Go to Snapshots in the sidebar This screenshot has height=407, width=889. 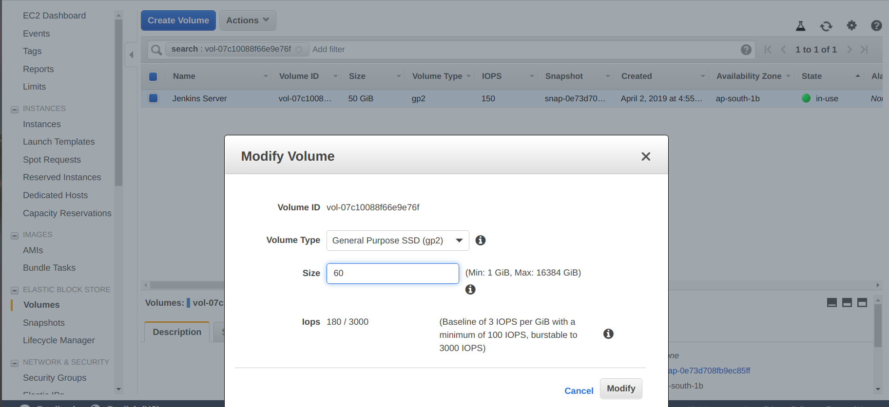click(44, 323)
